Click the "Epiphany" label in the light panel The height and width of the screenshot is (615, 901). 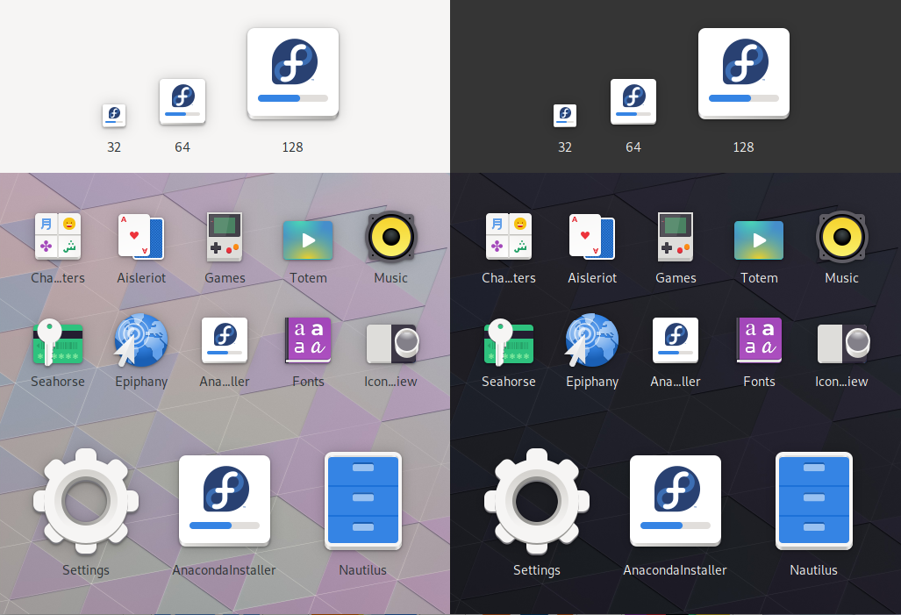click(x=141, y=383)
